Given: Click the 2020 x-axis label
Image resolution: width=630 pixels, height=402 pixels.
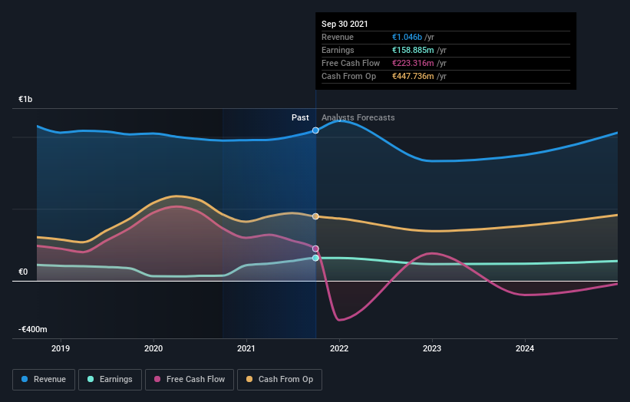Looking at the screenshot, I should point(153,348).
